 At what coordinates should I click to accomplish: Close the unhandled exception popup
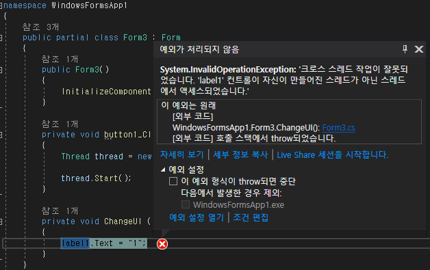click(419, 49)
